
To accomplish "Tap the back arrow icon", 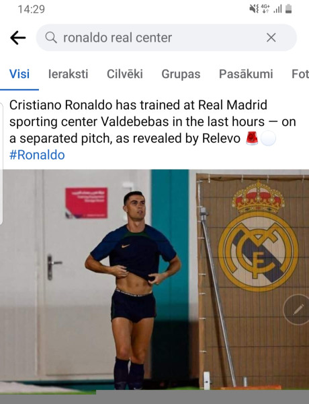I will tap(17, 38).
